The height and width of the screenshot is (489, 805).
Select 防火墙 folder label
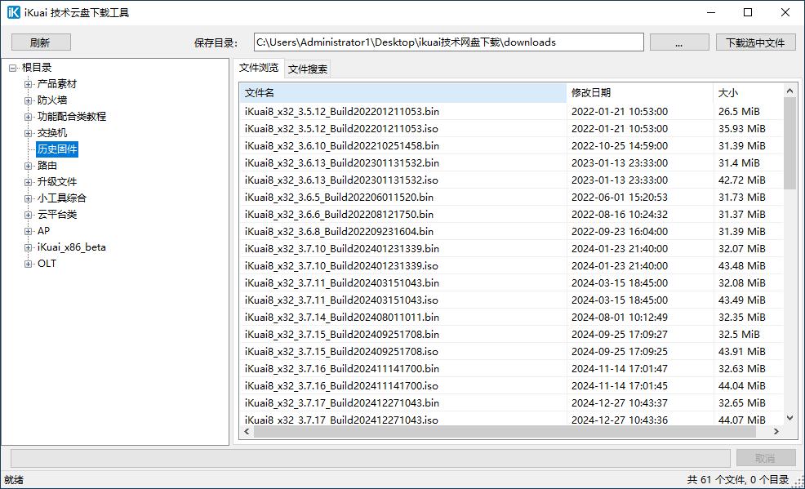(x=52, y=100)
